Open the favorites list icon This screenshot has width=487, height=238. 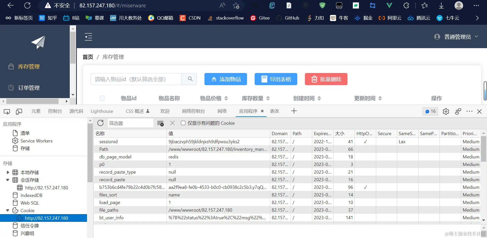[x=424, y=5]
